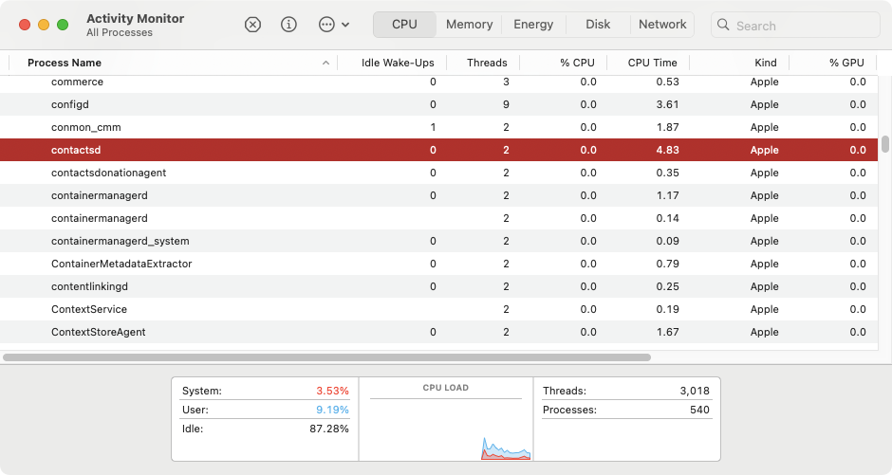Switch to the Disk tab
The width and height of the screenshot is (892, 475).
598,25
